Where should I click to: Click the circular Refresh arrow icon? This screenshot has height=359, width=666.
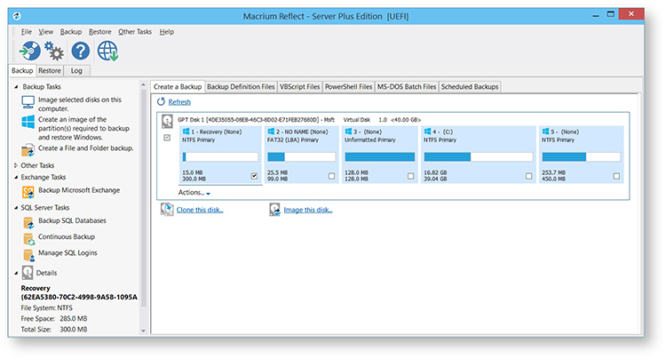[x=161, y=101]
